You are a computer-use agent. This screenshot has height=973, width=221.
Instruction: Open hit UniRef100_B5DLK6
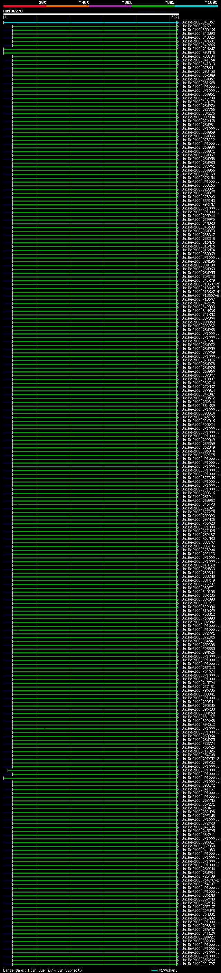point(198,30)
